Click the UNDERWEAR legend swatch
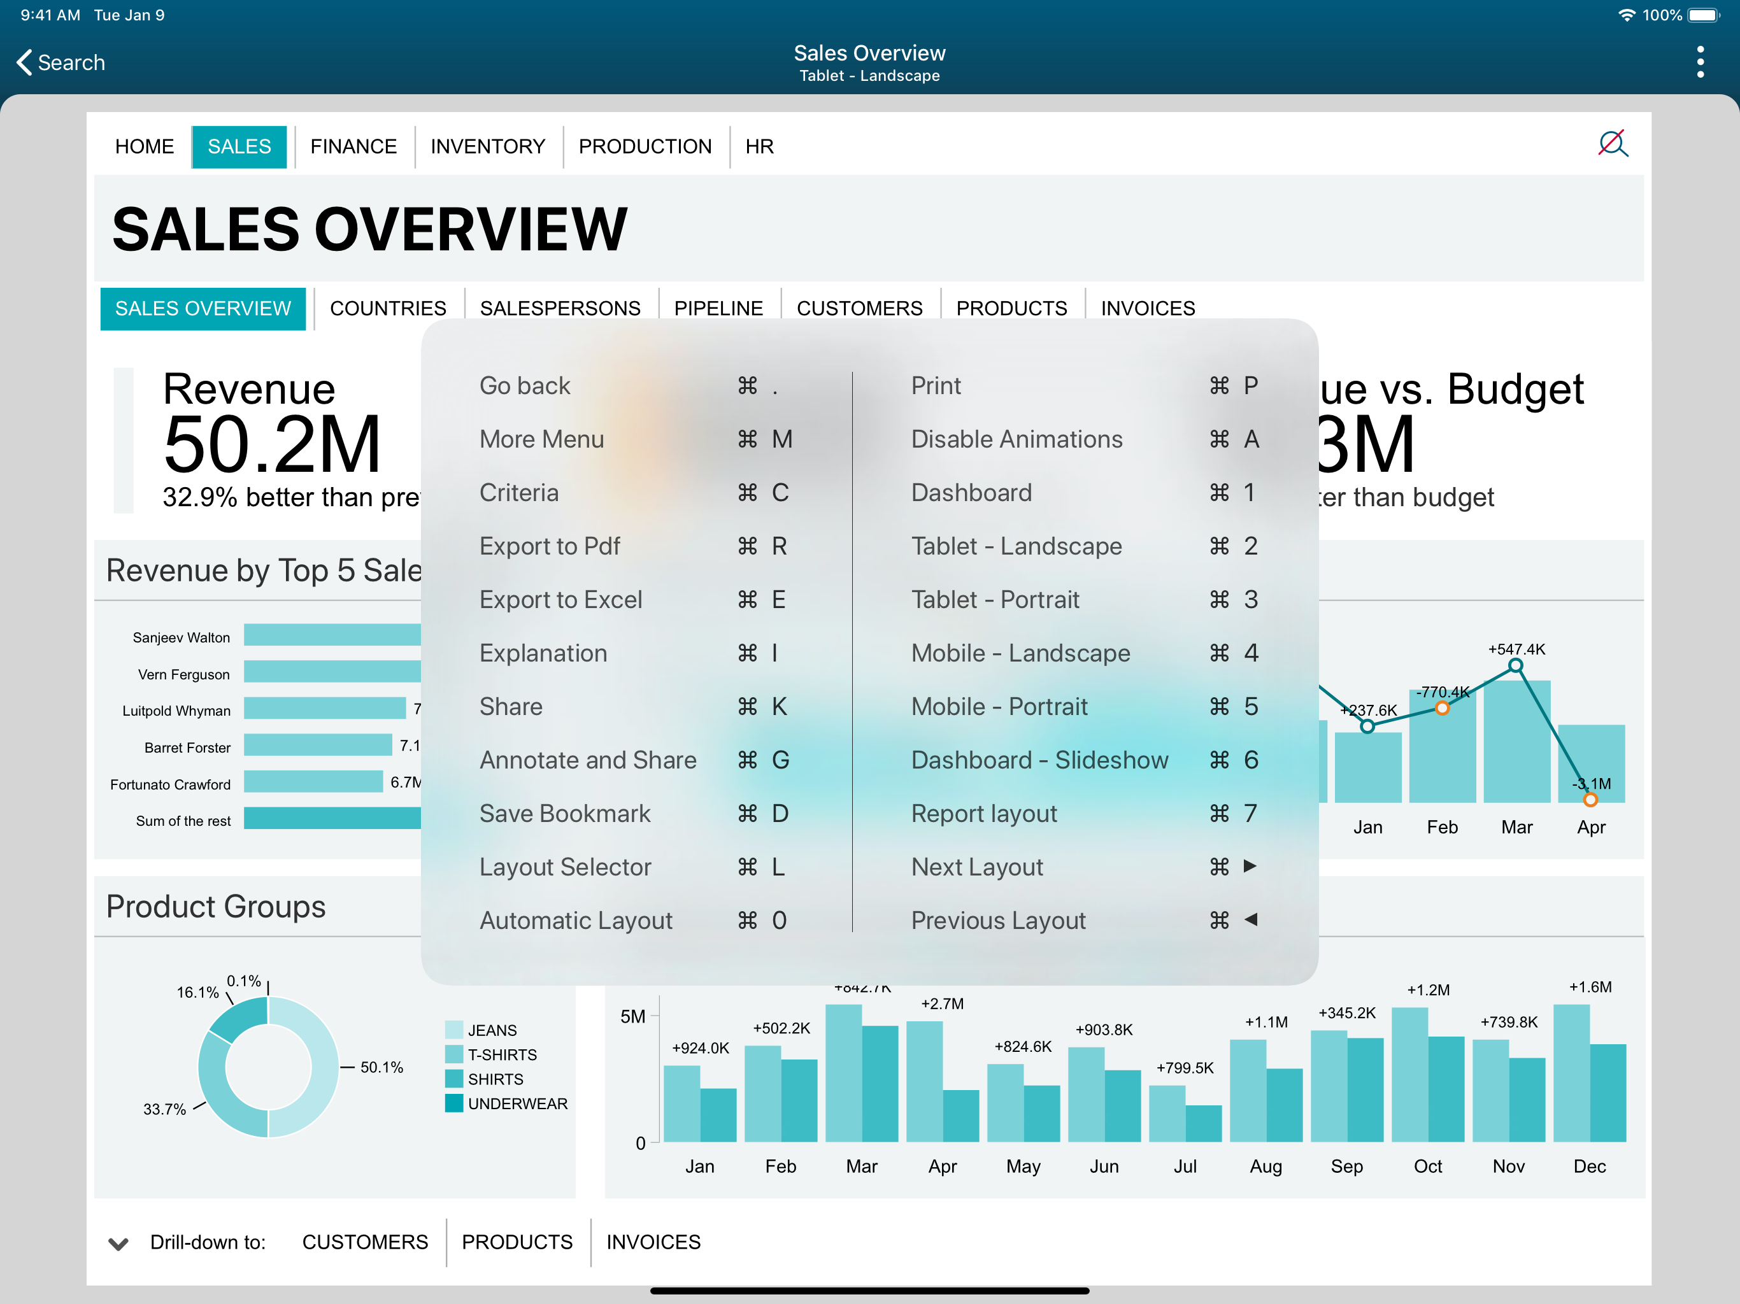 point(454,1103)
